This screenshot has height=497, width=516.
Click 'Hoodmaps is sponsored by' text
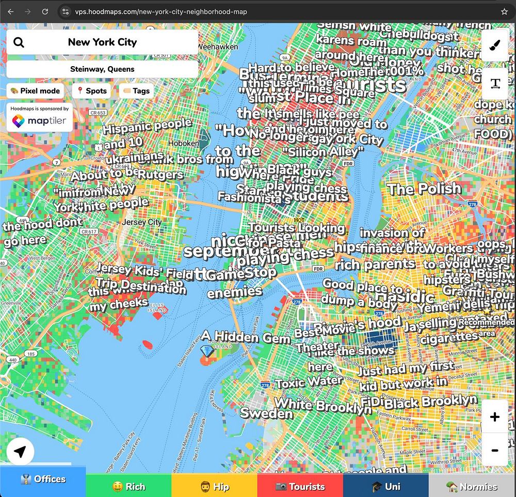pos(40,108)
